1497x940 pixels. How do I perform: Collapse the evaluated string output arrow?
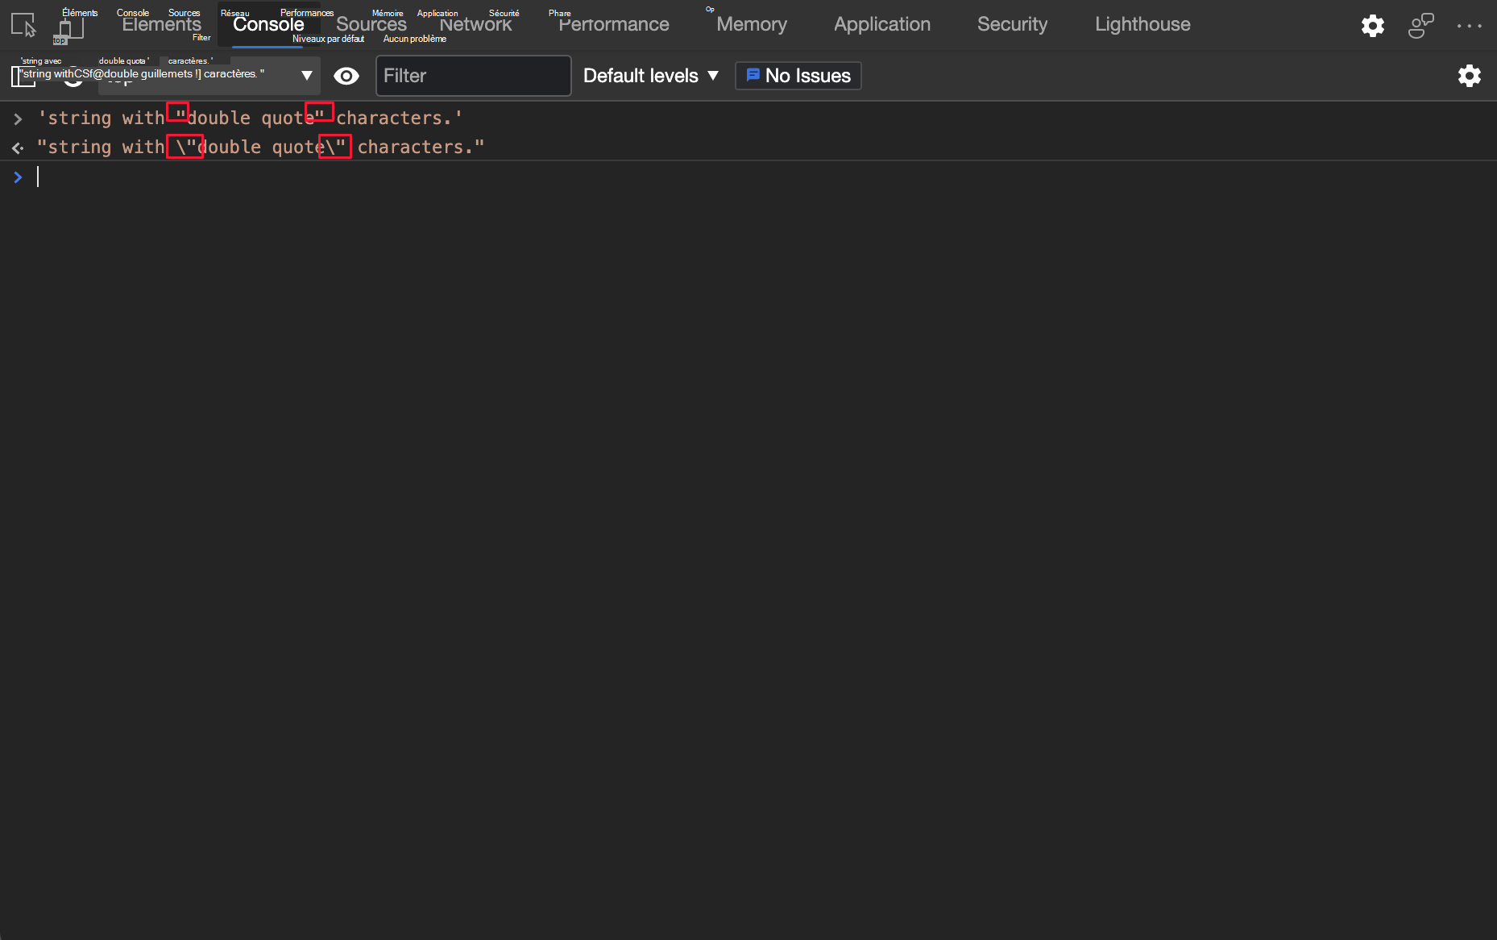(18, 148)
